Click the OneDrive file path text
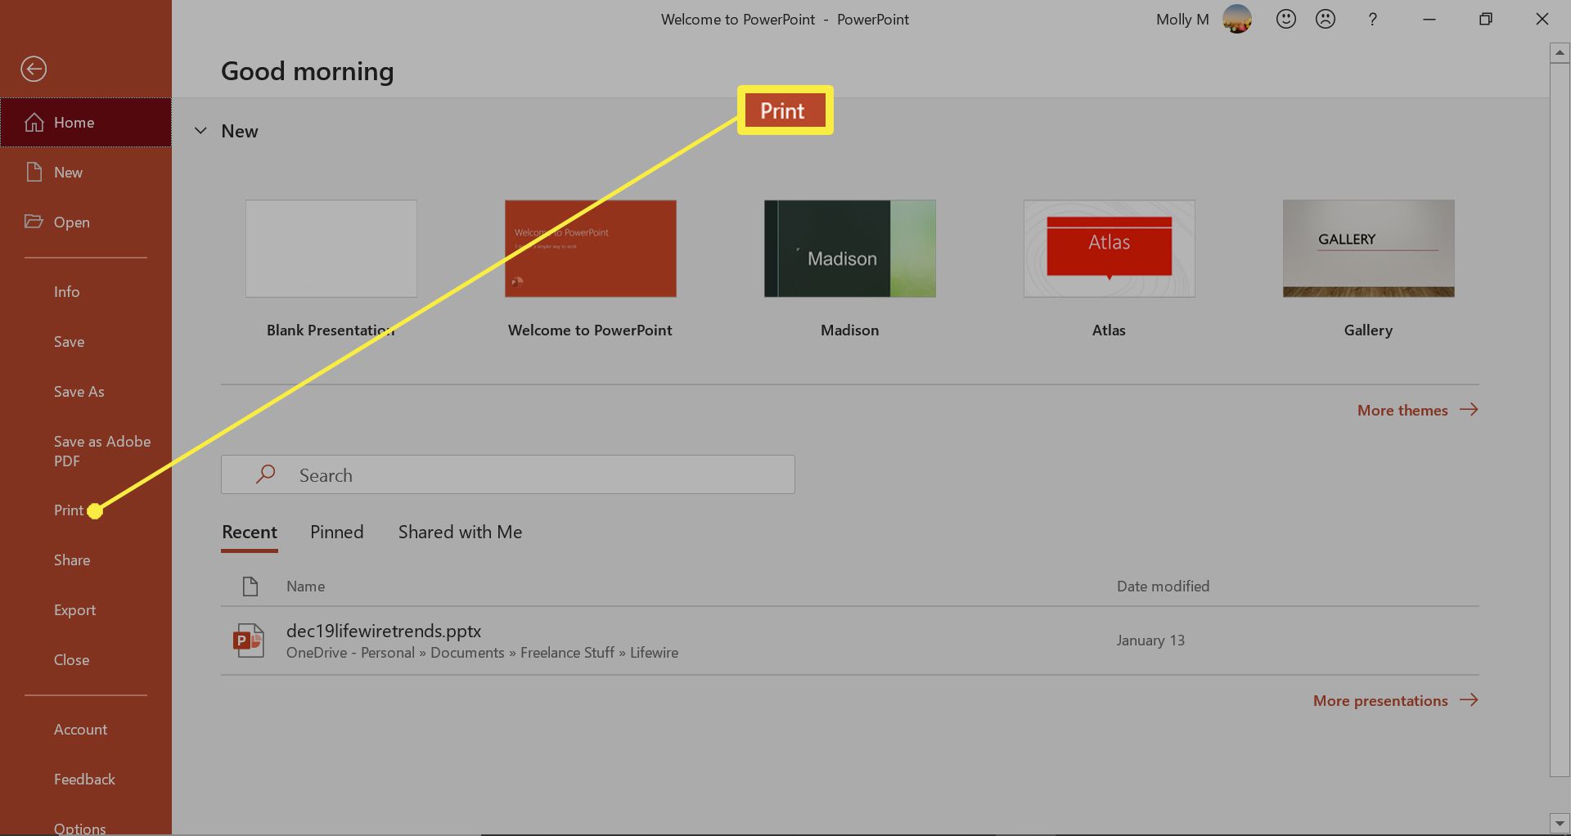Screen dimensions: 1571x836 (x=482, y=653)
